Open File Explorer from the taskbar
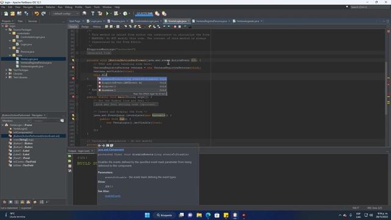This screenshot has height=220, width=391. pyautogui.click(x=199, y=215)
